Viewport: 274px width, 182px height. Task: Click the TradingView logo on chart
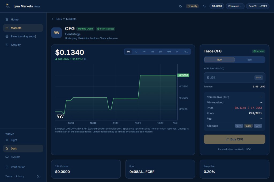(60, 116)
